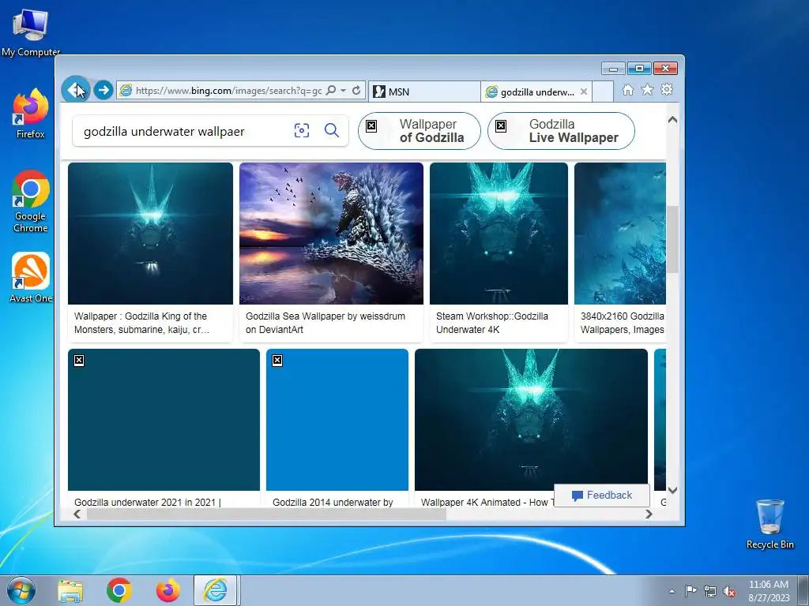
Task: Select the Firefox desktop shortcut
Action: pos(31,114)
